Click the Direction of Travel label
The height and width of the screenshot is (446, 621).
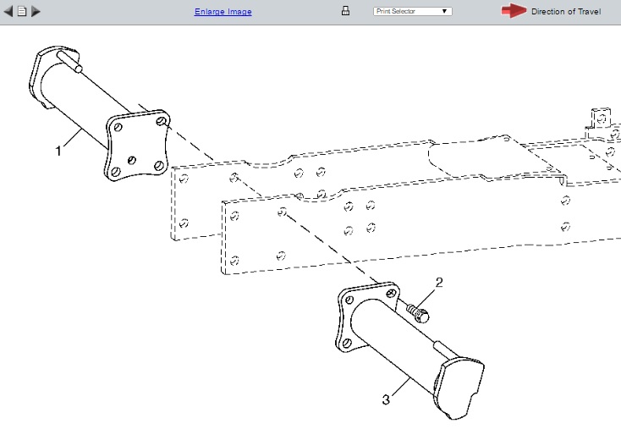coord(565,12)
